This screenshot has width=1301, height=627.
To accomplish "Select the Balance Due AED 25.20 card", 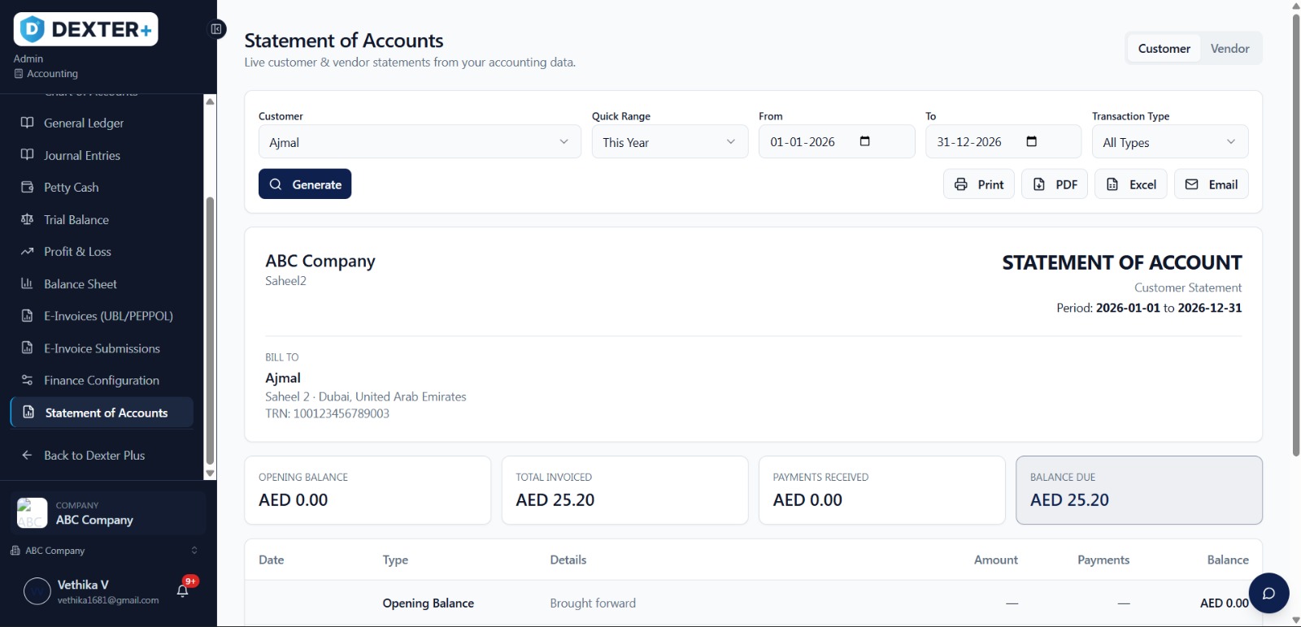I will [1139, 490].
